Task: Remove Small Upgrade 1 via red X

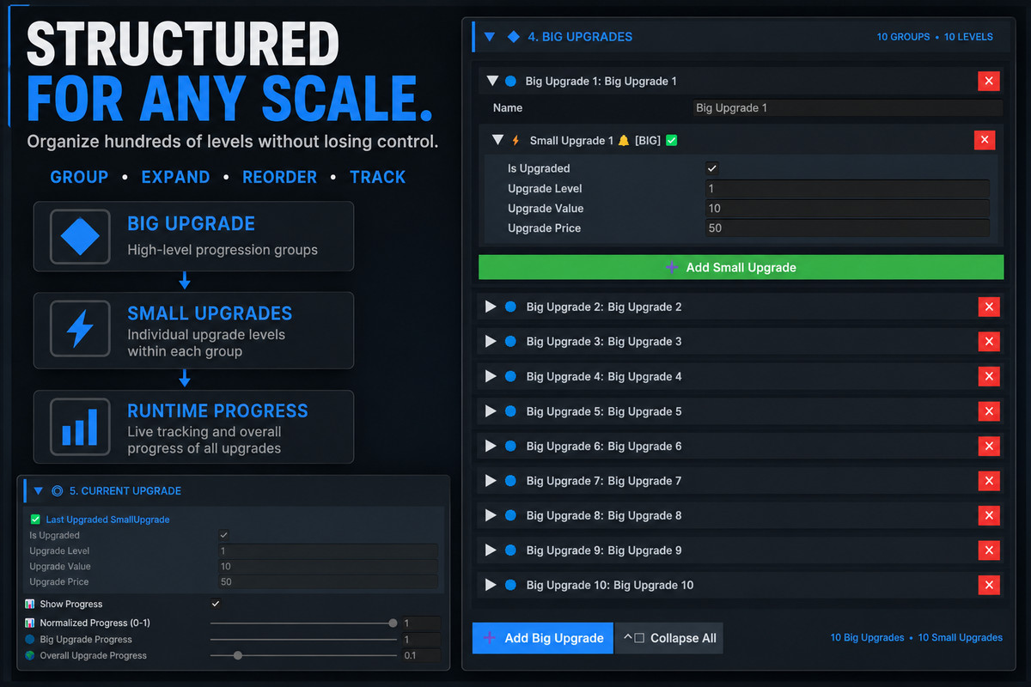Action: click(x=985, y=140)
